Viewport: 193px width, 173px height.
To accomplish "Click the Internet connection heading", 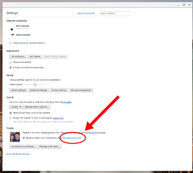I will pos(17,21).
